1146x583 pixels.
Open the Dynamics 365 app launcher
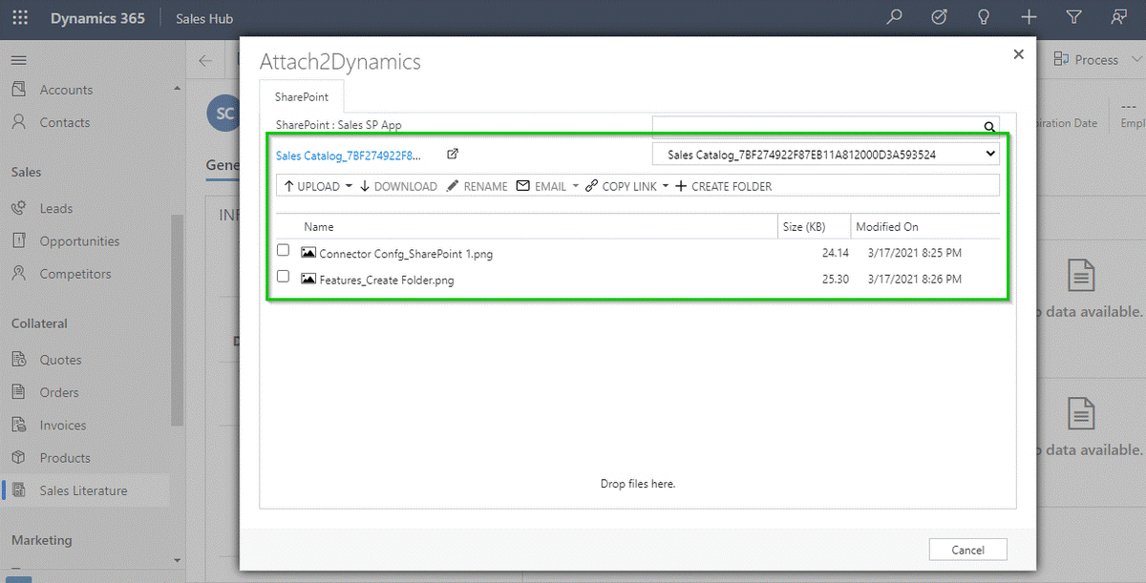[19, 17]
